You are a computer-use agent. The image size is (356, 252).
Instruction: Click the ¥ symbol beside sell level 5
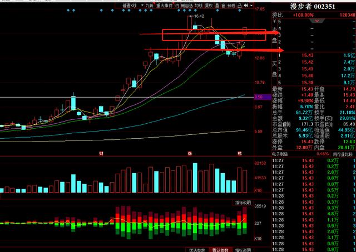coord(274,21)
